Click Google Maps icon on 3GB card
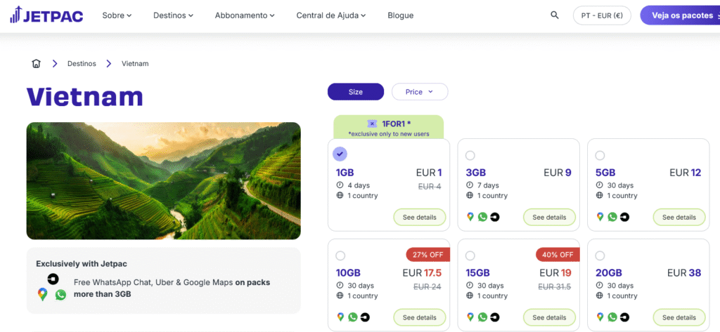Viewport: 720px width, 332px height. [470, 217]
